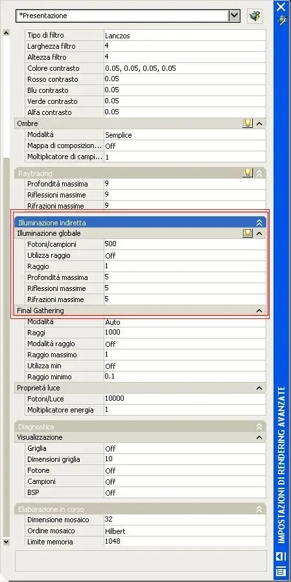Collapse the Elaborazione in corso panel
The width and height of the screenshot is (291, 582).
pyautogui.click(x=259, y=510)
